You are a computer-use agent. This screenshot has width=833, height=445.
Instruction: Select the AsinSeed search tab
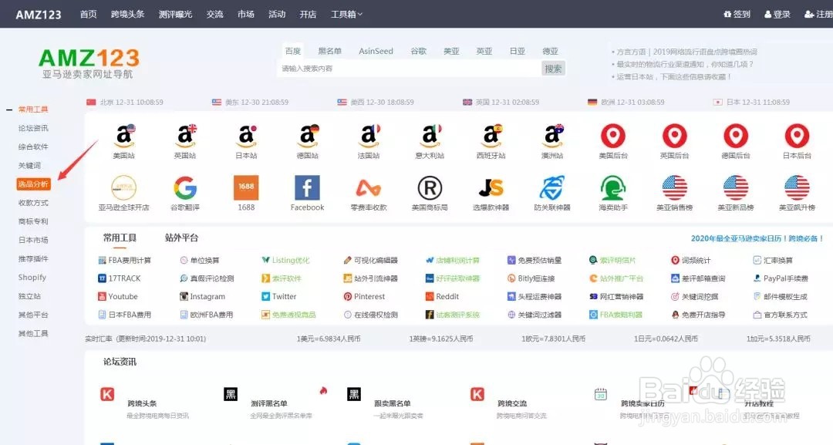point(376,51)
